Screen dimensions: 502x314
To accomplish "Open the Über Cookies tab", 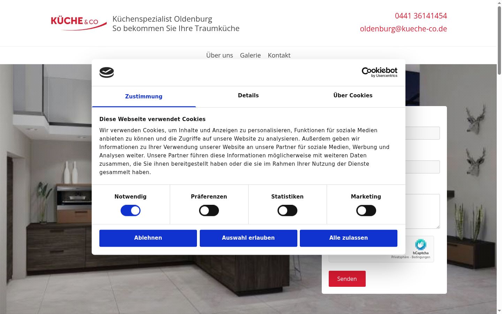I will click(353, 96).
